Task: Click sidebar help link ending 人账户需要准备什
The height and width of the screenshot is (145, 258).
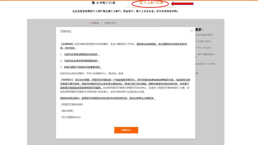Action: (x=205, y=56)
